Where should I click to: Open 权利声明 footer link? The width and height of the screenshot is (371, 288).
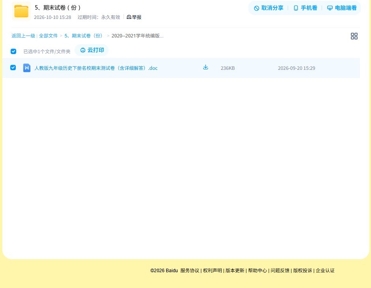(212, 271)
